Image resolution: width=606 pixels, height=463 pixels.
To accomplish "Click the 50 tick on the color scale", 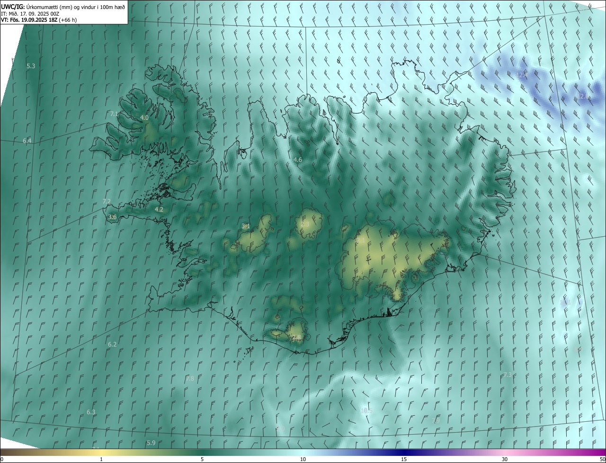I will pos(602,459).
